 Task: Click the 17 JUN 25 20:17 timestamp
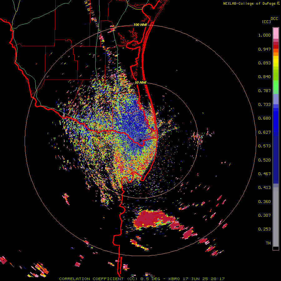(204, 279)
